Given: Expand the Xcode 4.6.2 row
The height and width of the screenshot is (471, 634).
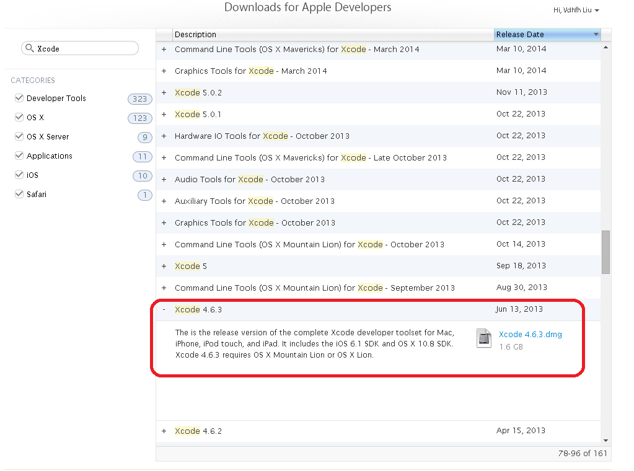Looking at the screenshot, I should pos(164,431).
